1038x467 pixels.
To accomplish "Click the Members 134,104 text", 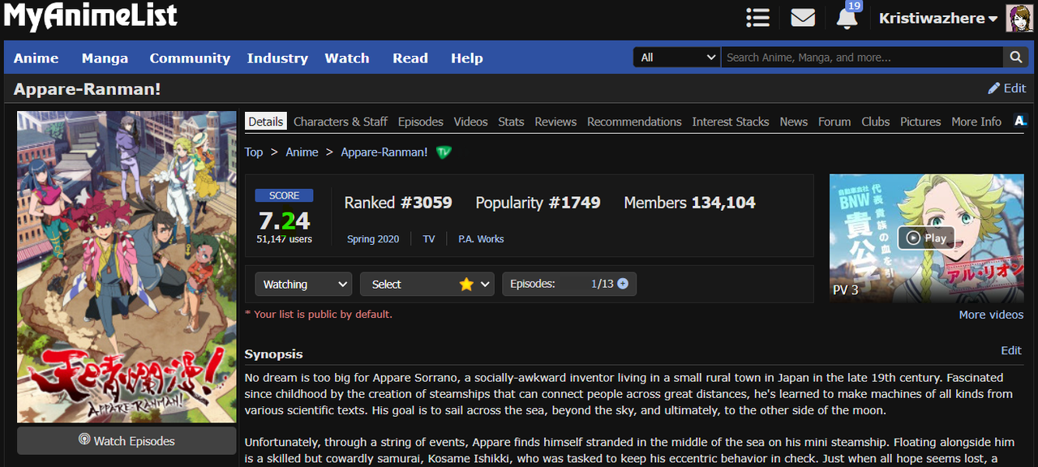I will 689,203.
